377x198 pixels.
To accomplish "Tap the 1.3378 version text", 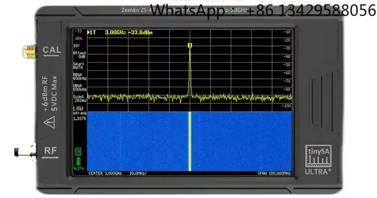I will 80,118.
